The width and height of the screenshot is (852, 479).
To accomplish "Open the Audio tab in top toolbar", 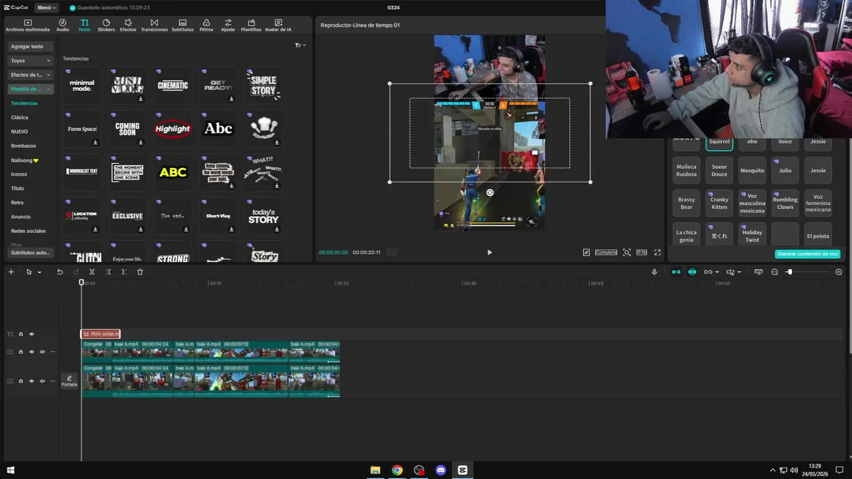I will (63, 25).
